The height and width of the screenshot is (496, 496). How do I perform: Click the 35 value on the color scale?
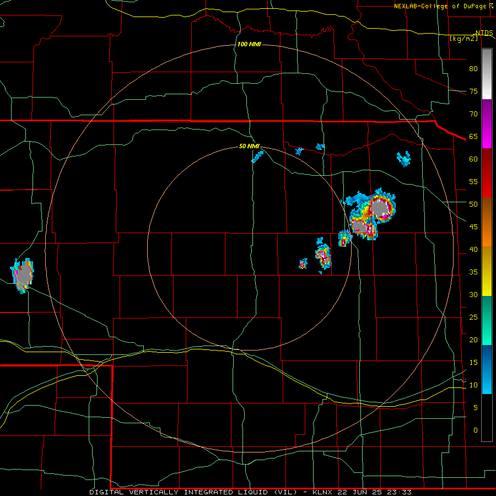(473, 272)
